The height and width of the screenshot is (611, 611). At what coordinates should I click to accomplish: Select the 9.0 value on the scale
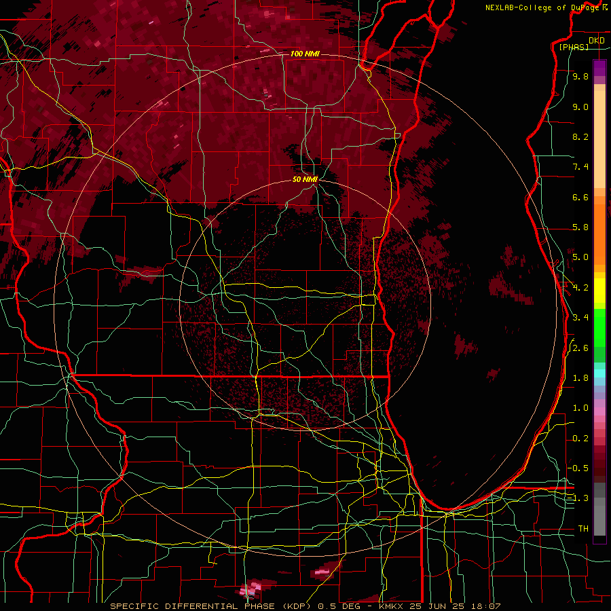[580, 107]
